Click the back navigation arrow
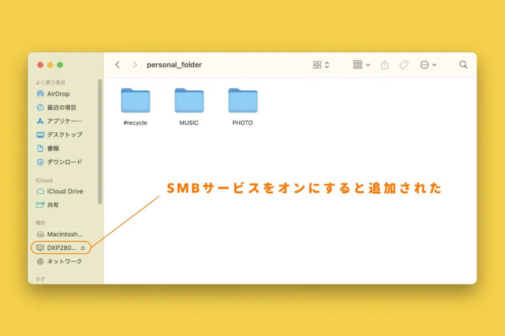Screen dimensions: 505x336 117,65
